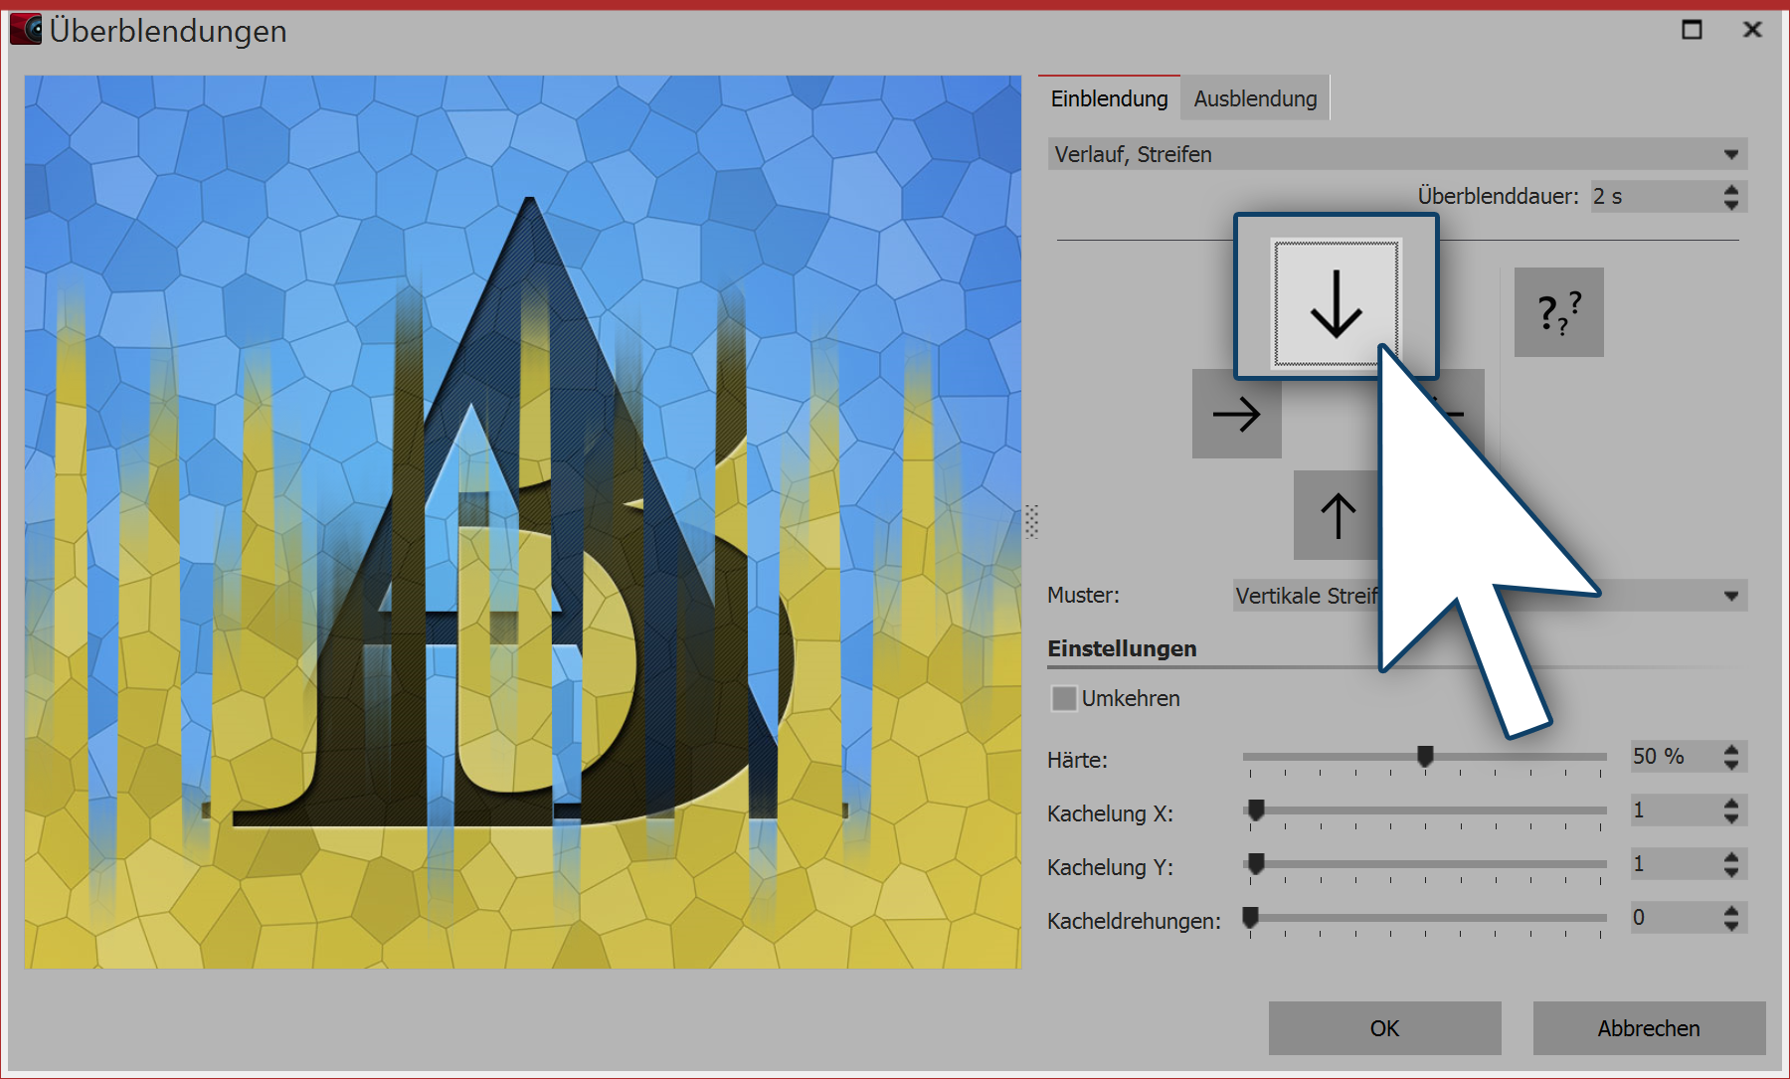Increase Überblenddauer with up spinner arrow
Viewport: 1790px width, 1079px height.
coord(1731,189)
